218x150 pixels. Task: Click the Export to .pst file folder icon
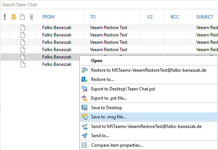[85, 98]
